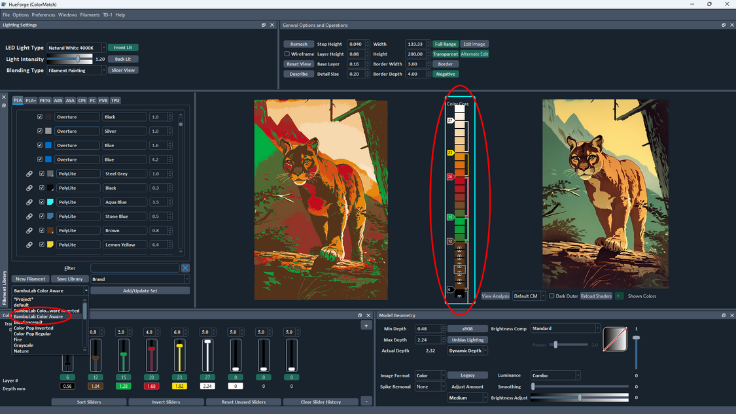Clear the Filter field using the blue X icon
This screenshot has height=414, width=736.
[186, 267]
